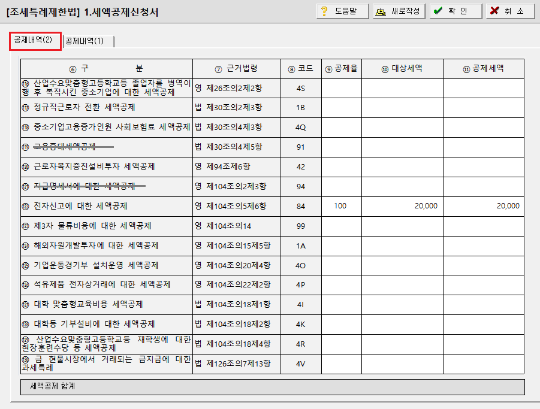This screenshot has width=540, height=409.
Task: Click the ⑧ 코드 column header
Action: pos(301,69)
